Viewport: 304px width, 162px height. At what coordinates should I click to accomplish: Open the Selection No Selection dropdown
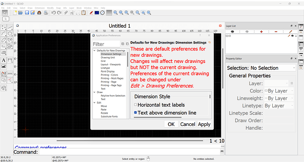click(273, 68)
